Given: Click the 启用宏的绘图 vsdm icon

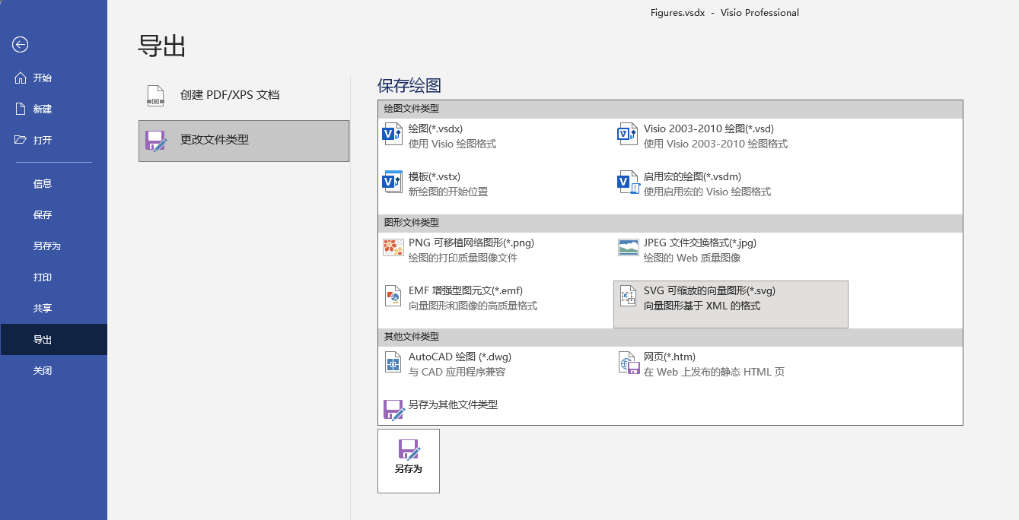Looking at the screenshot, I should [627, 183].
